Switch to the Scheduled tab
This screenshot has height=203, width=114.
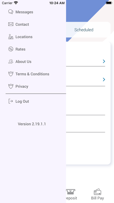84,30
